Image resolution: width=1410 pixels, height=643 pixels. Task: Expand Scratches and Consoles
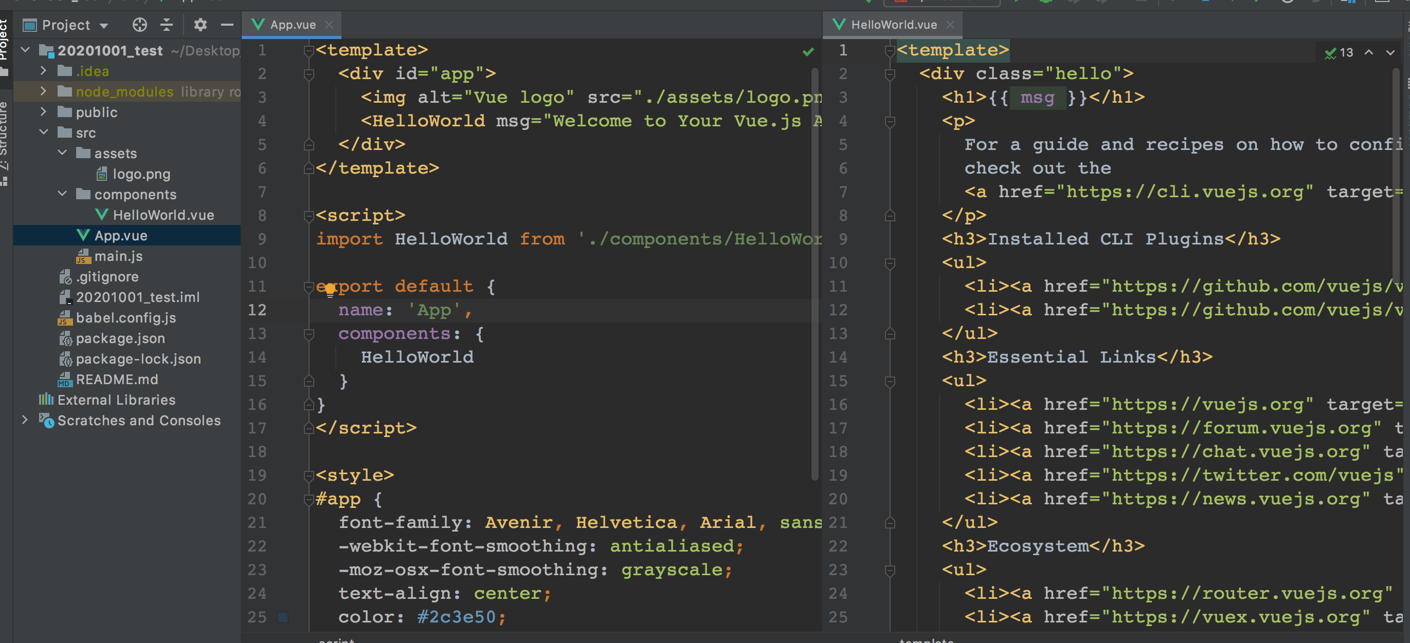(25, 420)
